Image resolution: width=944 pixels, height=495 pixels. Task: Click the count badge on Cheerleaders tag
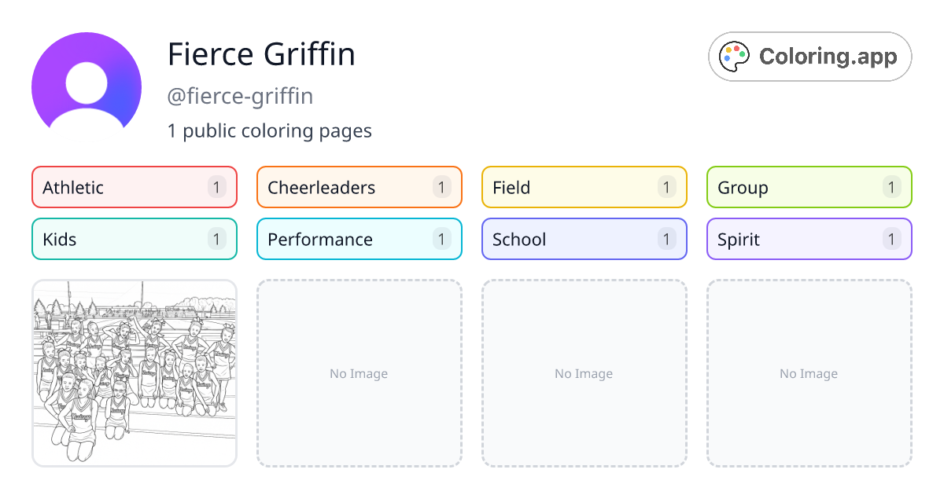point(441,187)
